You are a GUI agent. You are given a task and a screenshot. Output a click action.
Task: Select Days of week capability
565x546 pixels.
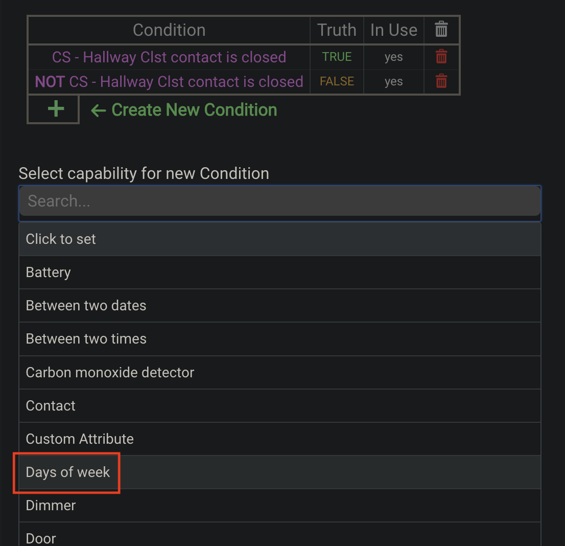coord(280,472)
